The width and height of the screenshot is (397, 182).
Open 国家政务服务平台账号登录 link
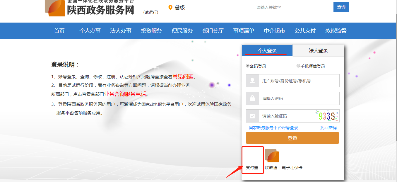pos(273,128)
